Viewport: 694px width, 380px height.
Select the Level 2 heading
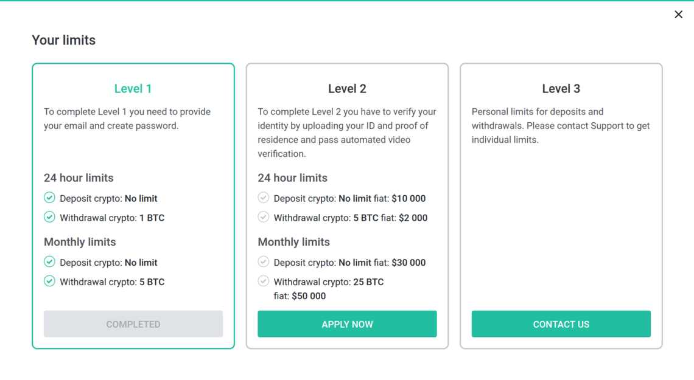click(347, 89)
